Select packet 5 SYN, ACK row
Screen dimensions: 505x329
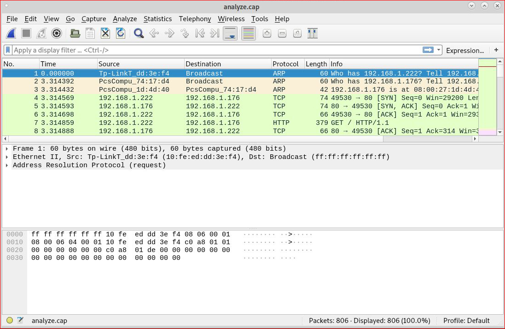[x=240, y=106]
